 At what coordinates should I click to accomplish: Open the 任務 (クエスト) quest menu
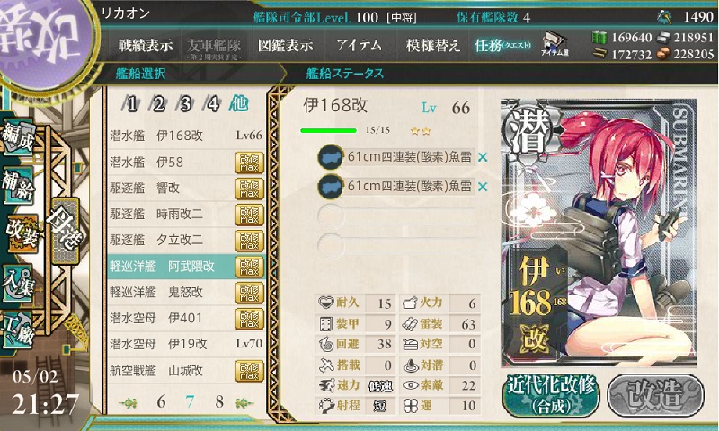[503, 45]
